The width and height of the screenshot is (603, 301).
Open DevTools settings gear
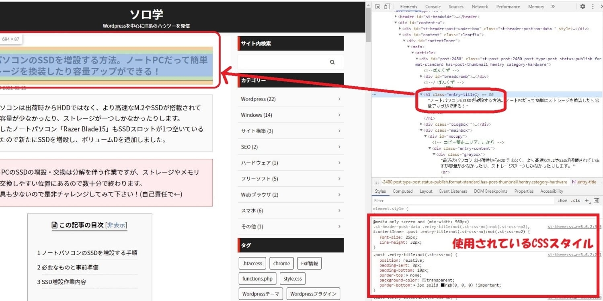(583, 6)
